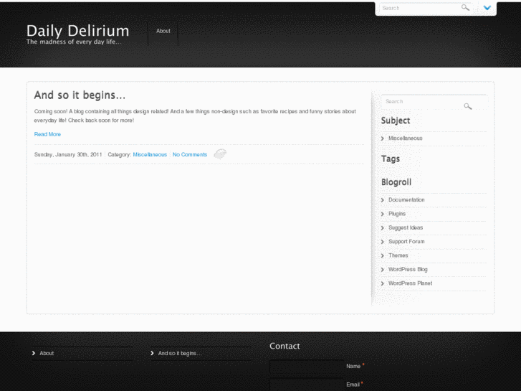
Task: Open the footer About link
Action: click(47, 353)
